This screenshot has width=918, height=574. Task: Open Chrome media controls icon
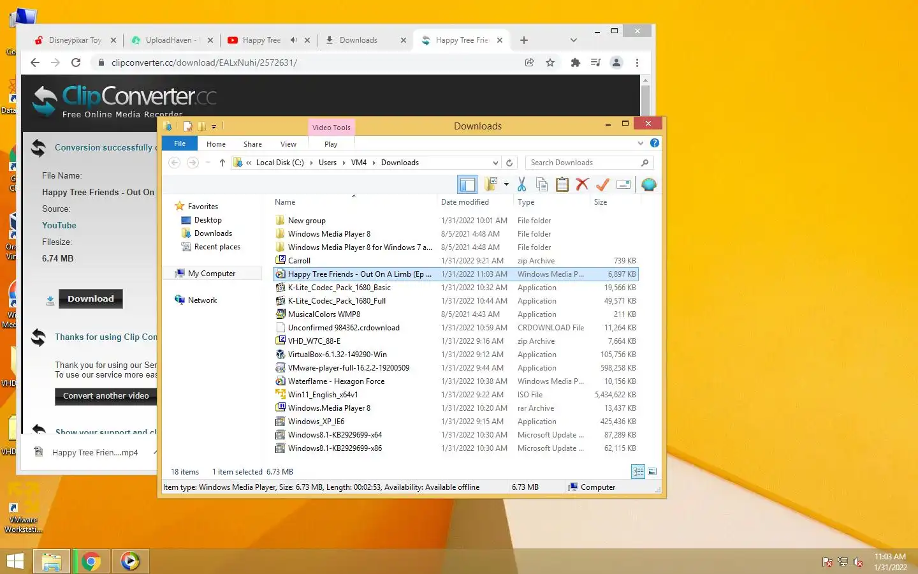pos(596,63)
